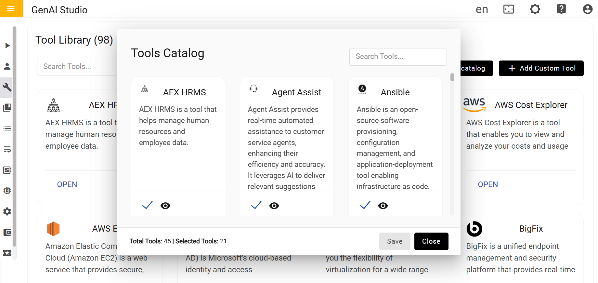The width and height of the screenshot is (598, 283).
Task: Click the 'Tools Catalog' dialog heading
Action: tap(168, 53)
